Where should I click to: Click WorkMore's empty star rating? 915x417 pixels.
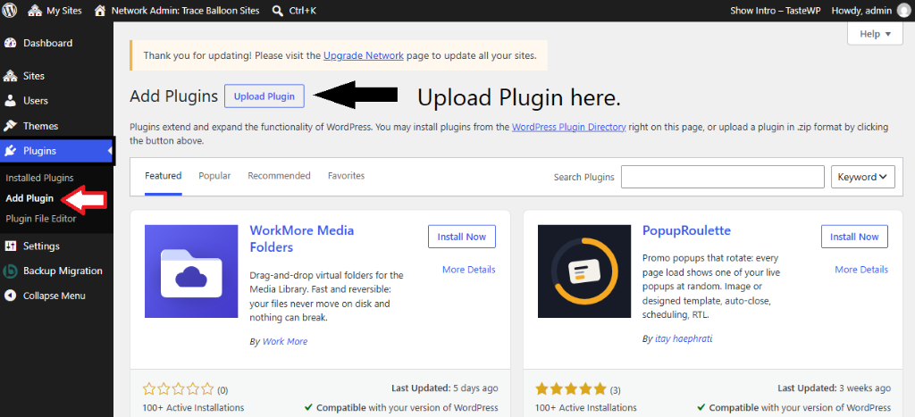179,389
